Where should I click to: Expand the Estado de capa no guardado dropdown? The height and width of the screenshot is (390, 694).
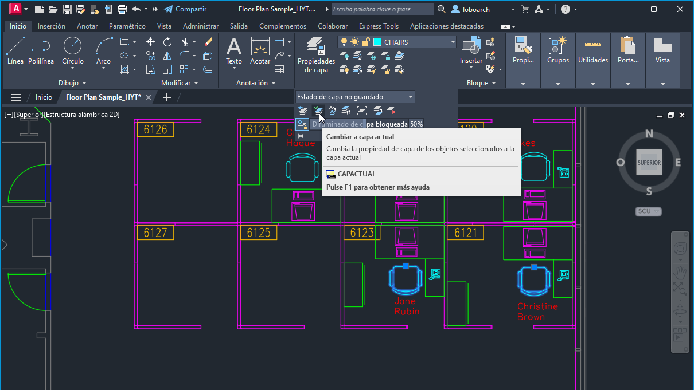[410, 97]
